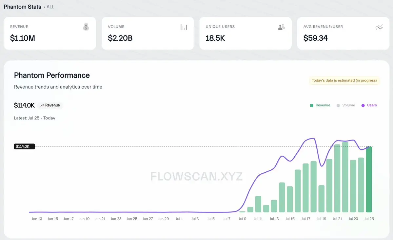Click the Phantom Stats title

[22, 7]
